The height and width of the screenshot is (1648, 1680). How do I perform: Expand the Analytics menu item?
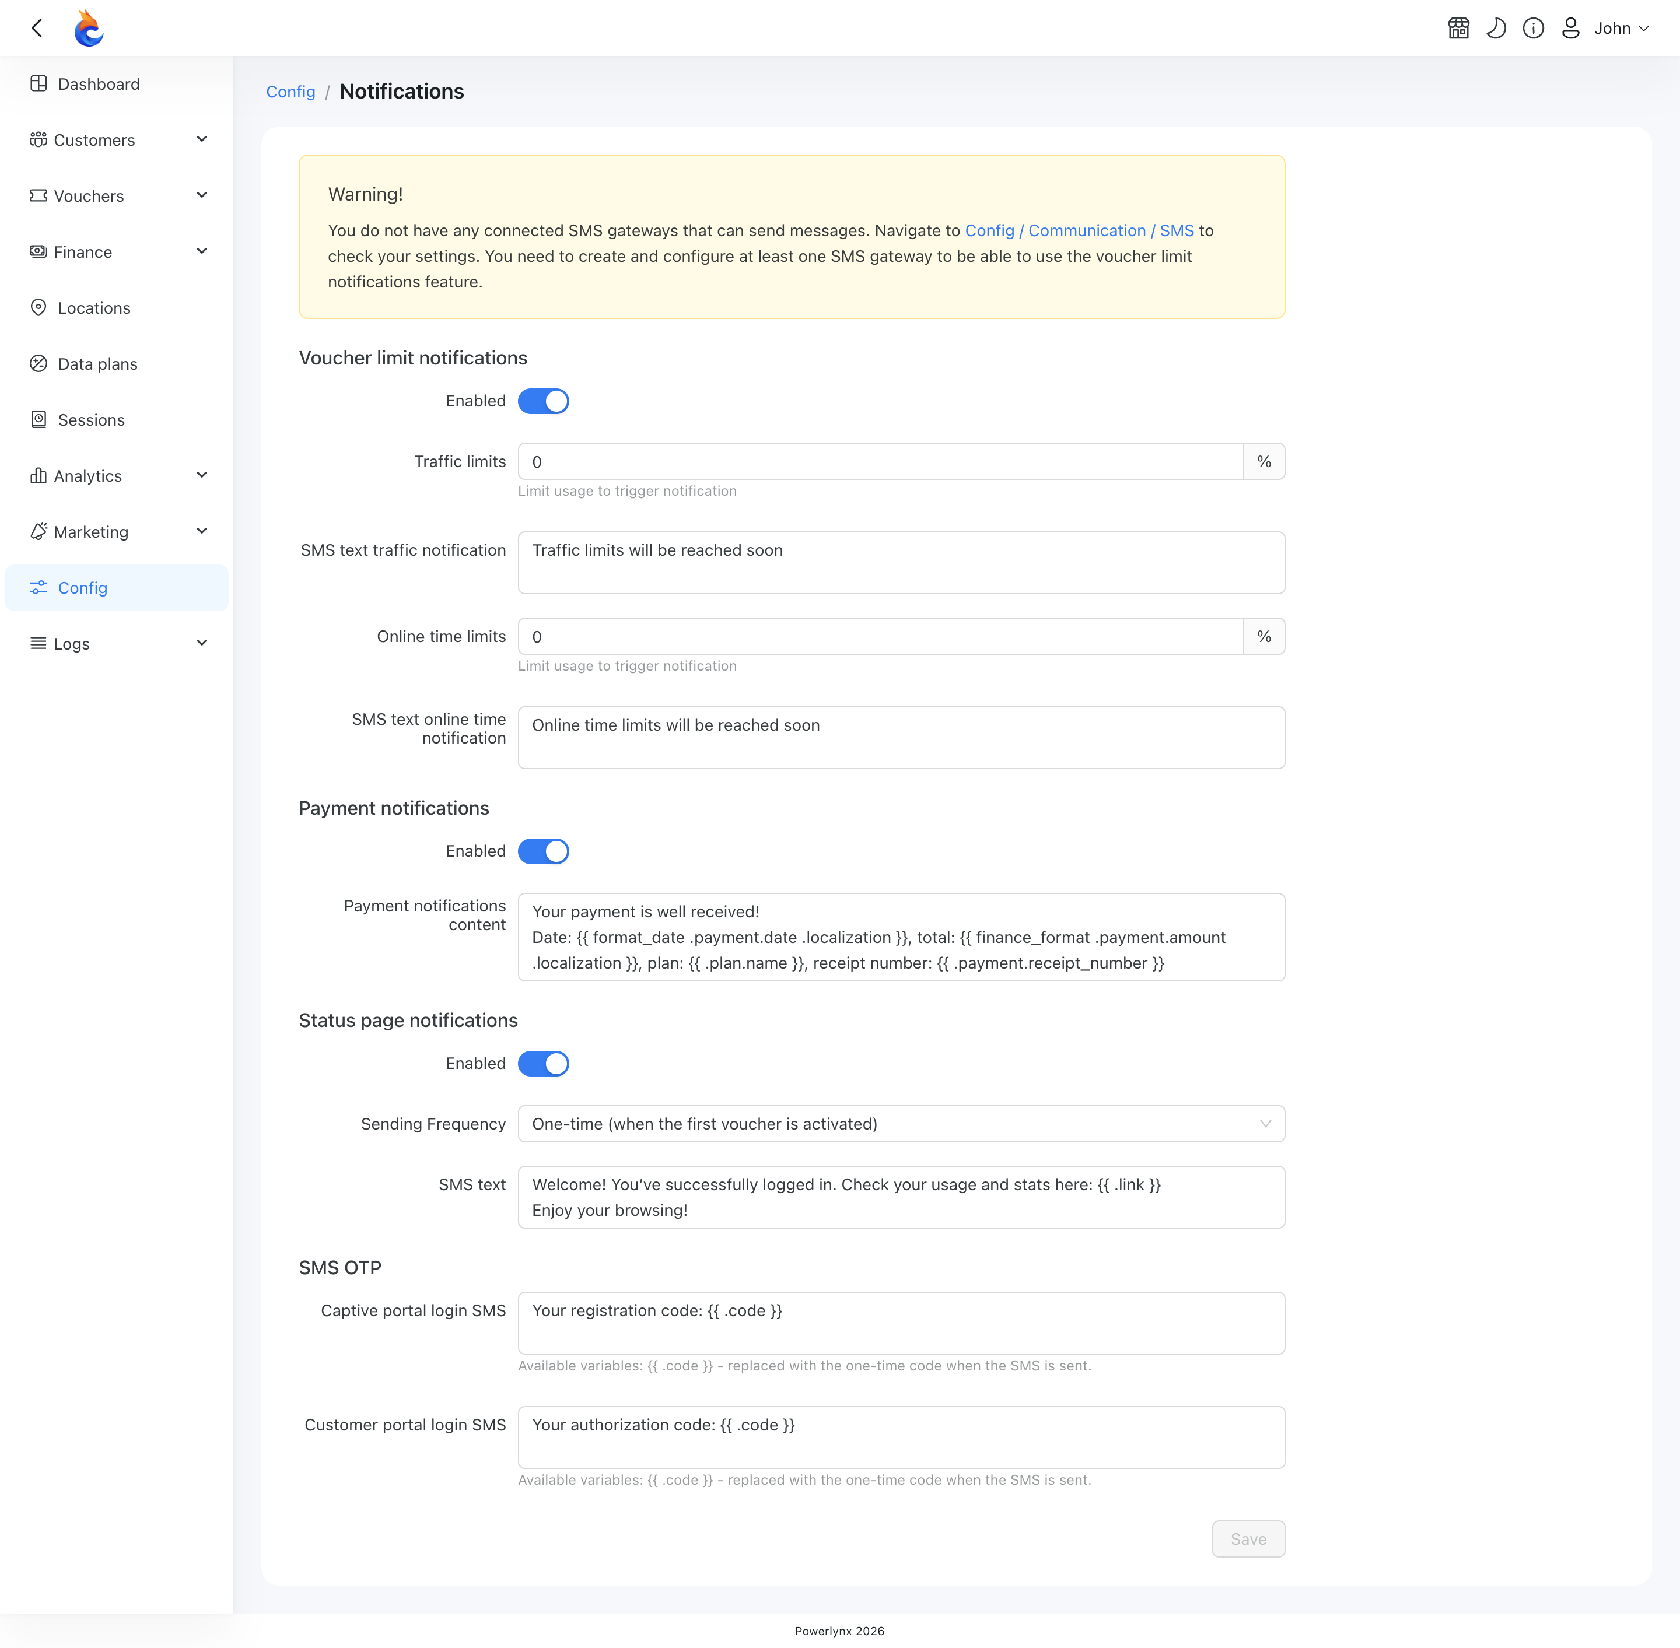tap(117, 476)
